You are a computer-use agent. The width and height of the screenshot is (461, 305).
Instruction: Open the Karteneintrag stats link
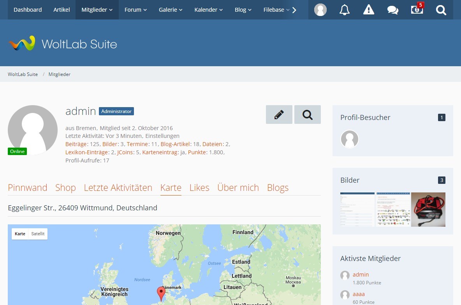tap(160, 152)
